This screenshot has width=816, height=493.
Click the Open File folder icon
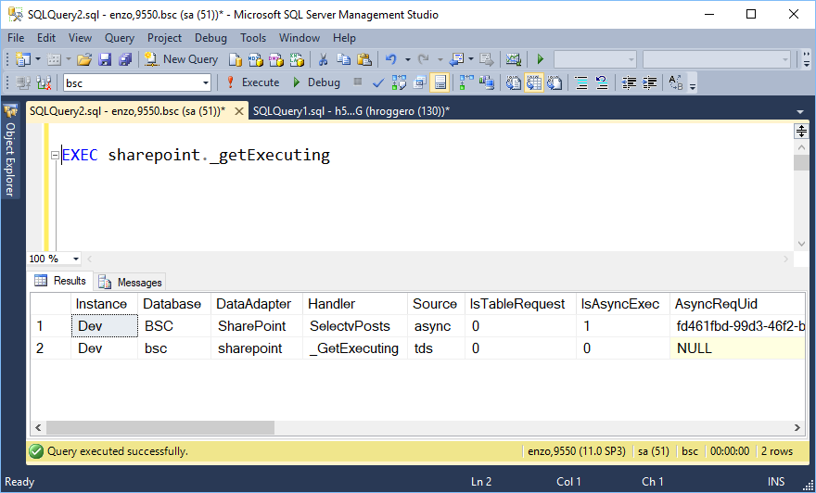(84, 59)
